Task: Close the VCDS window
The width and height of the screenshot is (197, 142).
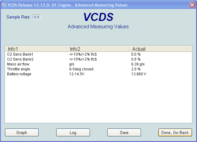Action: click(x=192, y=5)
